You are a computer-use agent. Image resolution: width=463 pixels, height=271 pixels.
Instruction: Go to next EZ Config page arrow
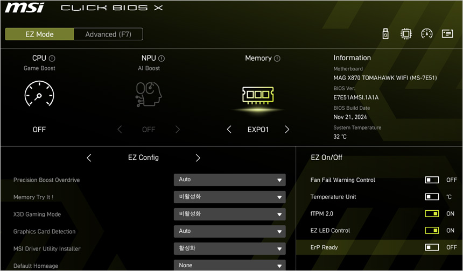point(198,158)
